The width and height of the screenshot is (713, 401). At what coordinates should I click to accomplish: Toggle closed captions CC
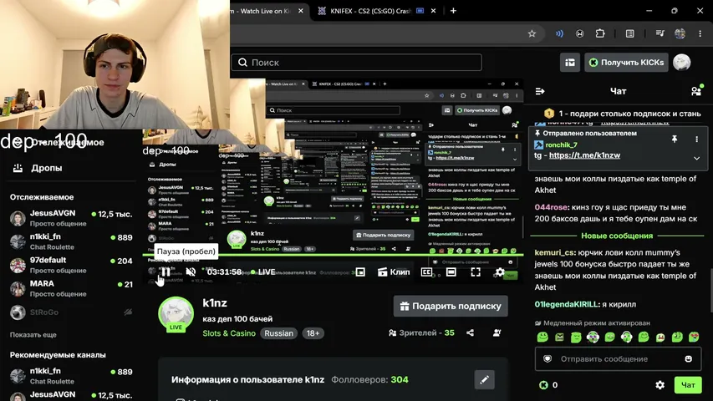pyautogui.click(x=426, y=272)
